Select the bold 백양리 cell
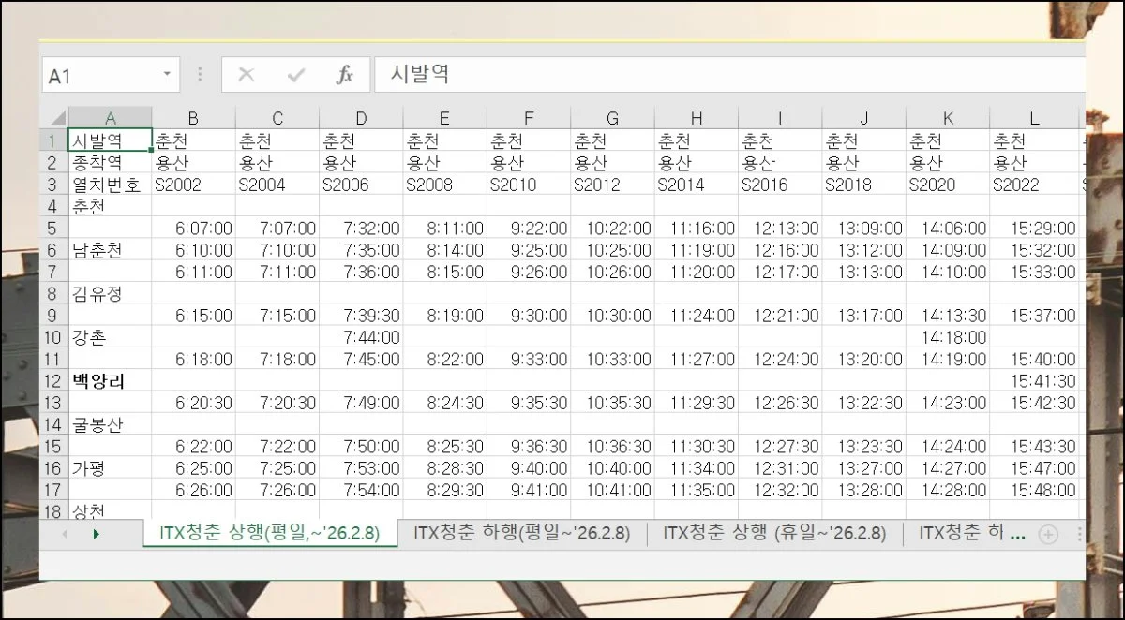1125x620 pixels. (x=110, y=381)
